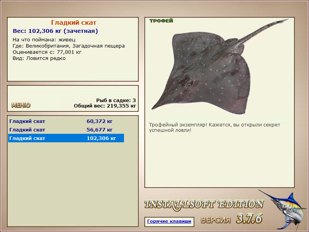Click the Общий вес: 219,355 кг total
This screenshot has height=232, width=309.
point(105,106)
